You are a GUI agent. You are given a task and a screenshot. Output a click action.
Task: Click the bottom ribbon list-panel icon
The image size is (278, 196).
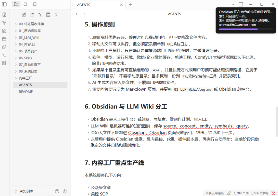pos(4,63)
